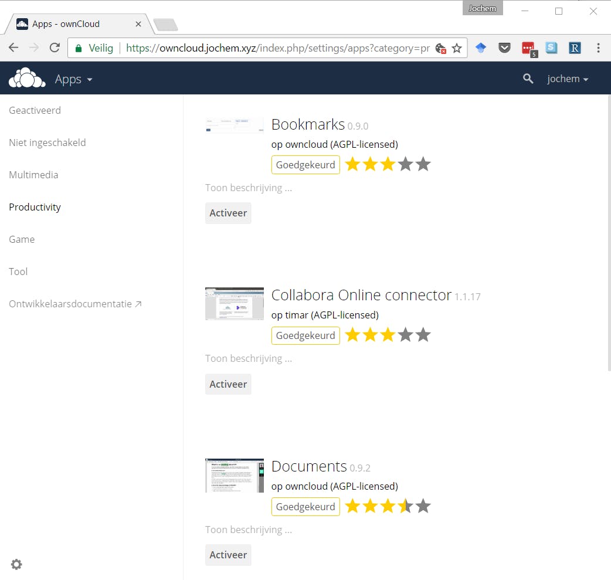The height and width of the screenshot is (580, 611).
Task: Click 'op timar (AGPL-licensed)' text
Action: 325,315
